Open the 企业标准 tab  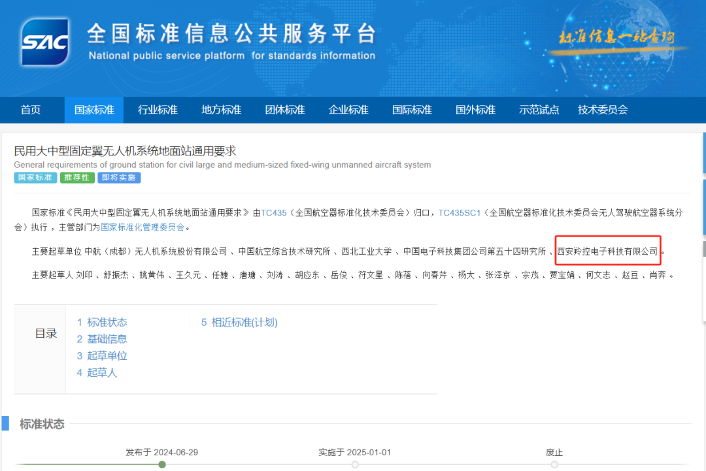pos(348,110)
